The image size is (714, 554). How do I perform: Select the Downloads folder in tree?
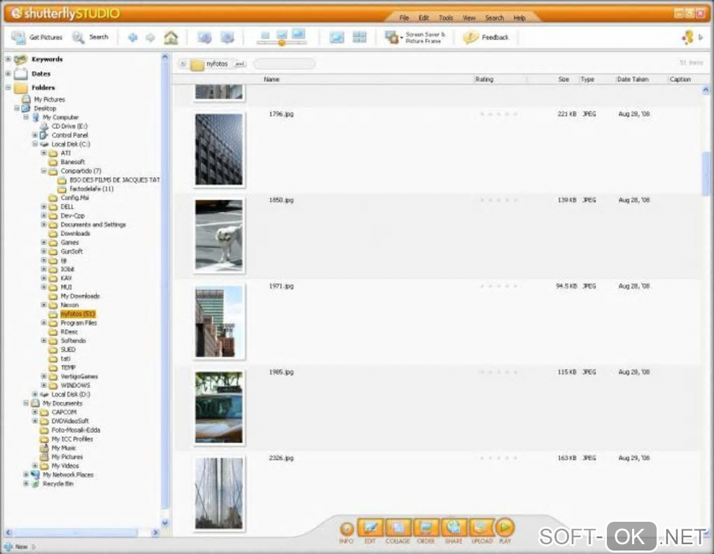click(x=75, y=233)
